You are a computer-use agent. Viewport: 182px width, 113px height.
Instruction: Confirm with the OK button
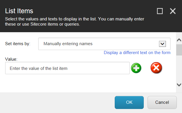[x=129, y=102]
